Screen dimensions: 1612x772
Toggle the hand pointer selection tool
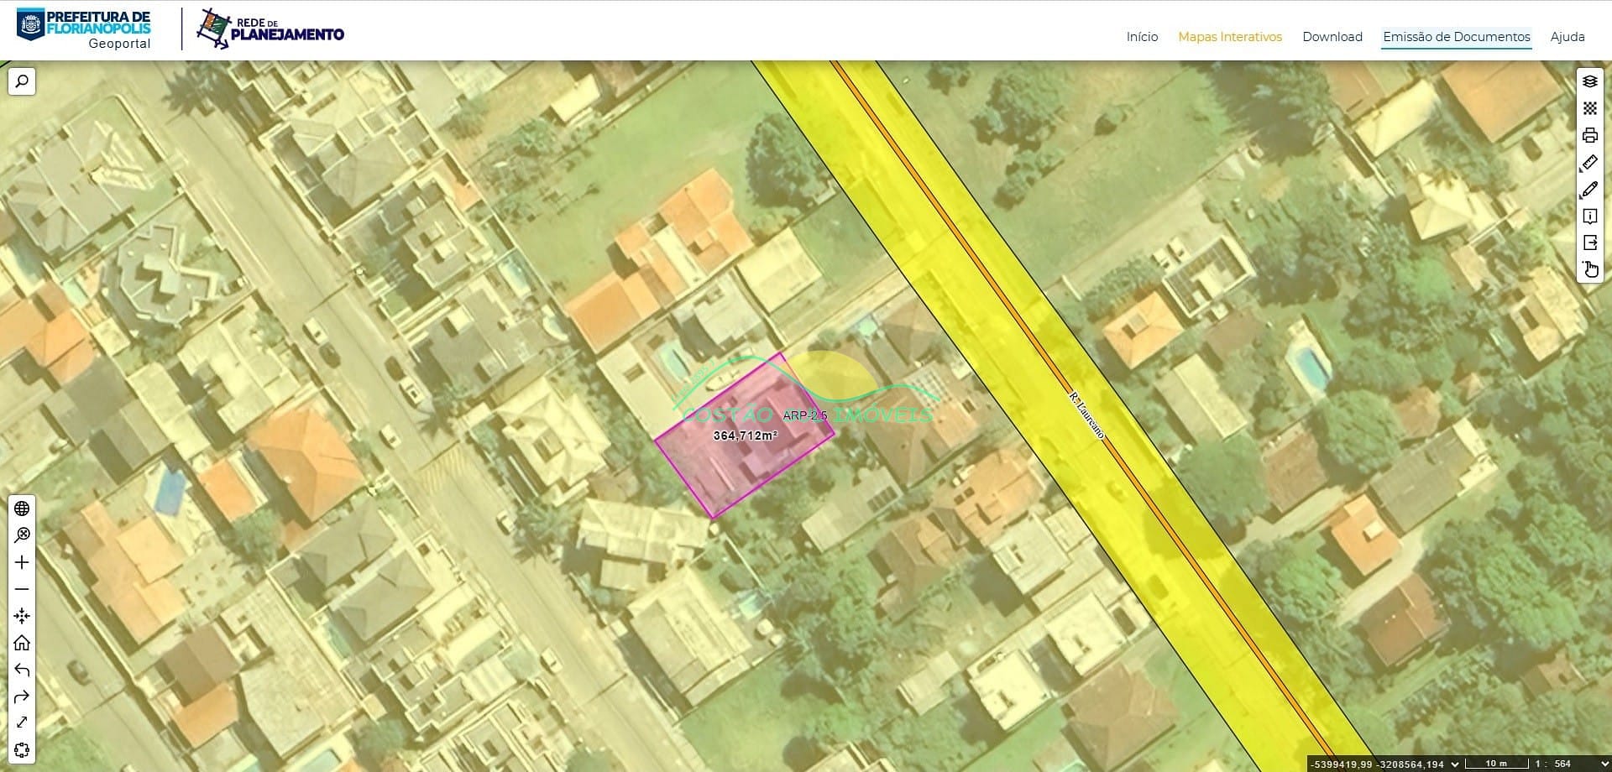coord(1589,269)
